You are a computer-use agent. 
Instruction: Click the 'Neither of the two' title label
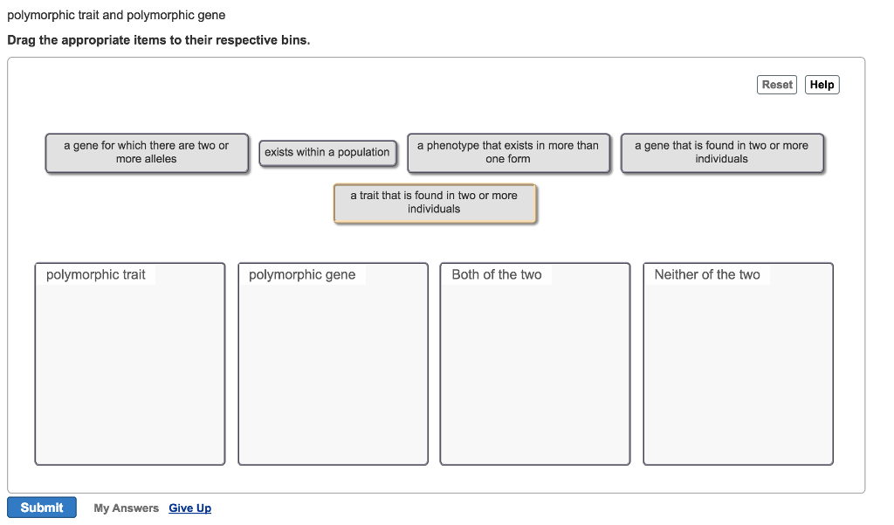(x=707, y=275)
